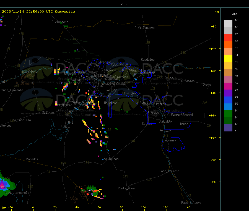This screenshot has height=211, width=249.
Task: Click the -20 km horizontal axis tick label
Action: pos(11,207)
